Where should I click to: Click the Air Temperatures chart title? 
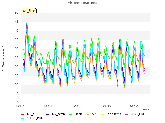click(82, 3)
